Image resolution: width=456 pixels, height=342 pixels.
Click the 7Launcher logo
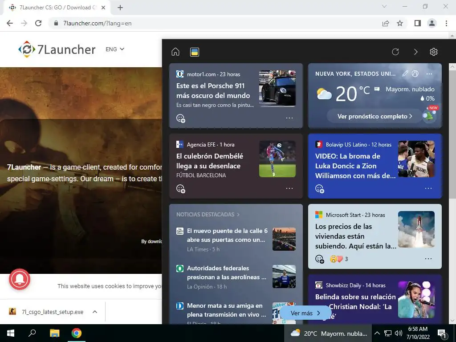click(x=57, y=49)
